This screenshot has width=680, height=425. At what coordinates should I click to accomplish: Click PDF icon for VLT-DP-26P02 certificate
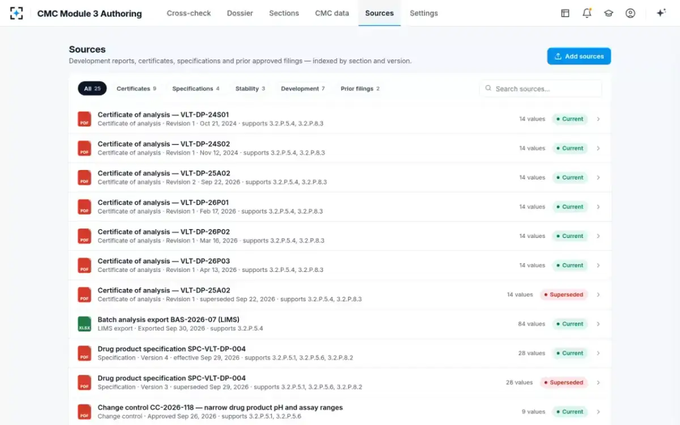pyautogui.click(x=84, y=236)
